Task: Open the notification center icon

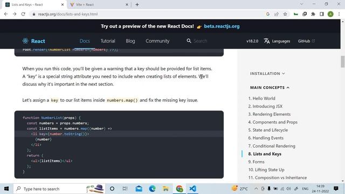Action: click(336, 189)
